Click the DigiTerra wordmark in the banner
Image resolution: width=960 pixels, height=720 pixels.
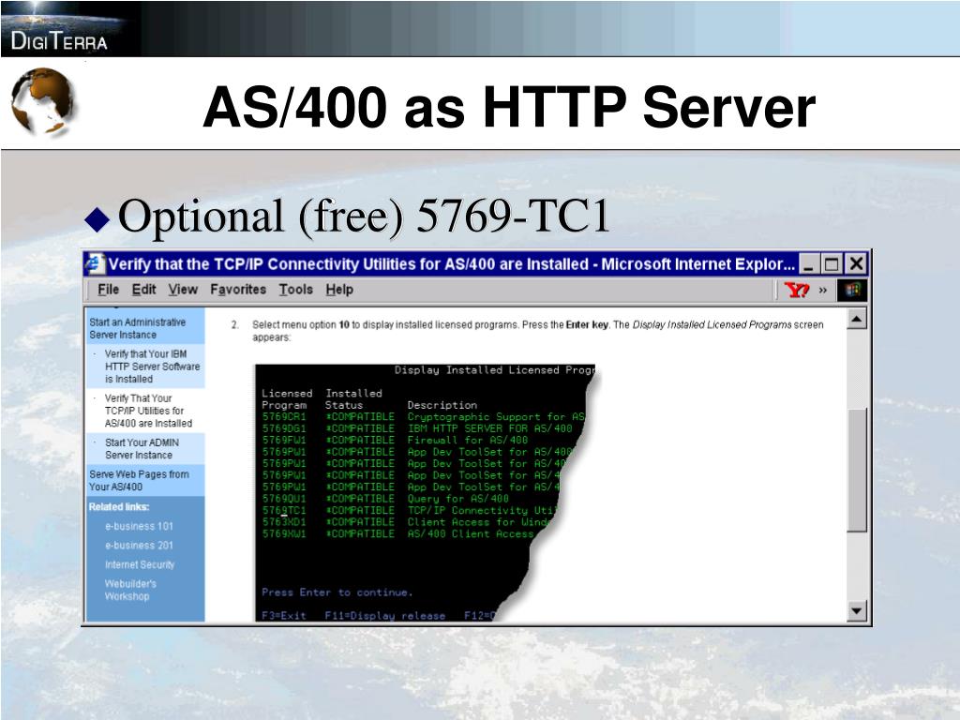(59, 41)
